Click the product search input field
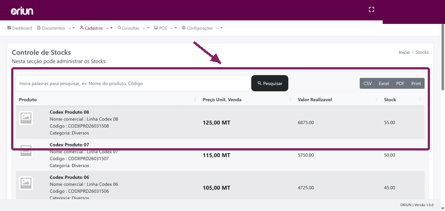The image size is (445, 211). pyautogui.click(x=133, y=83)
